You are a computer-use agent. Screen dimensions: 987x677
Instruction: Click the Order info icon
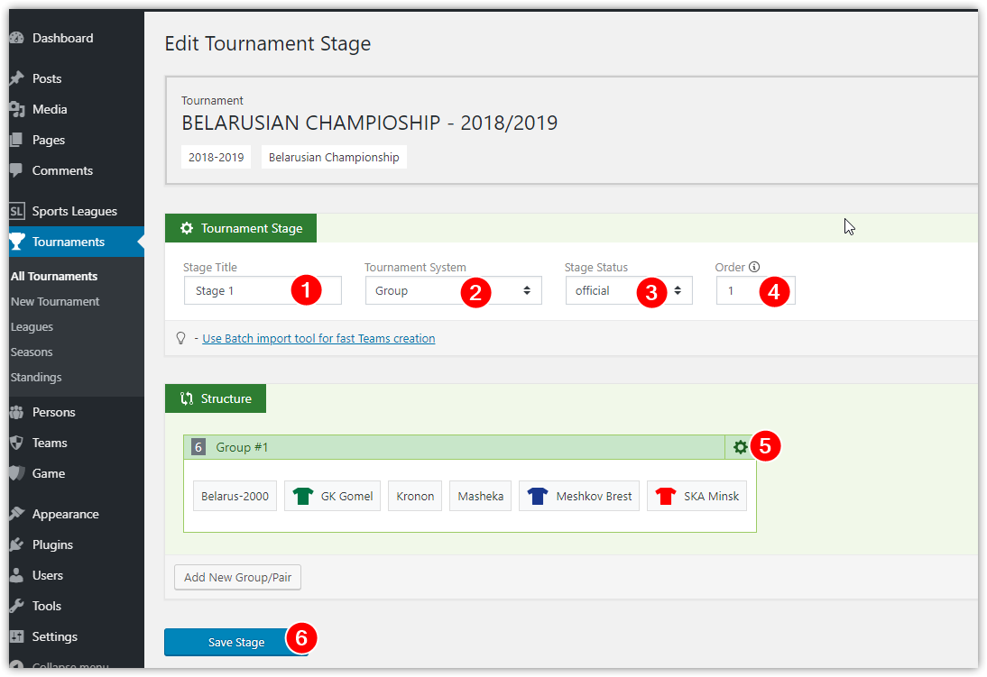pyautogui.click(x=754, y=267)
